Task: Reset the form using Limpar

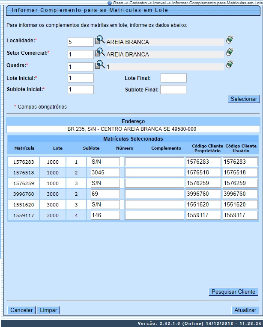Action: point(48,310)
